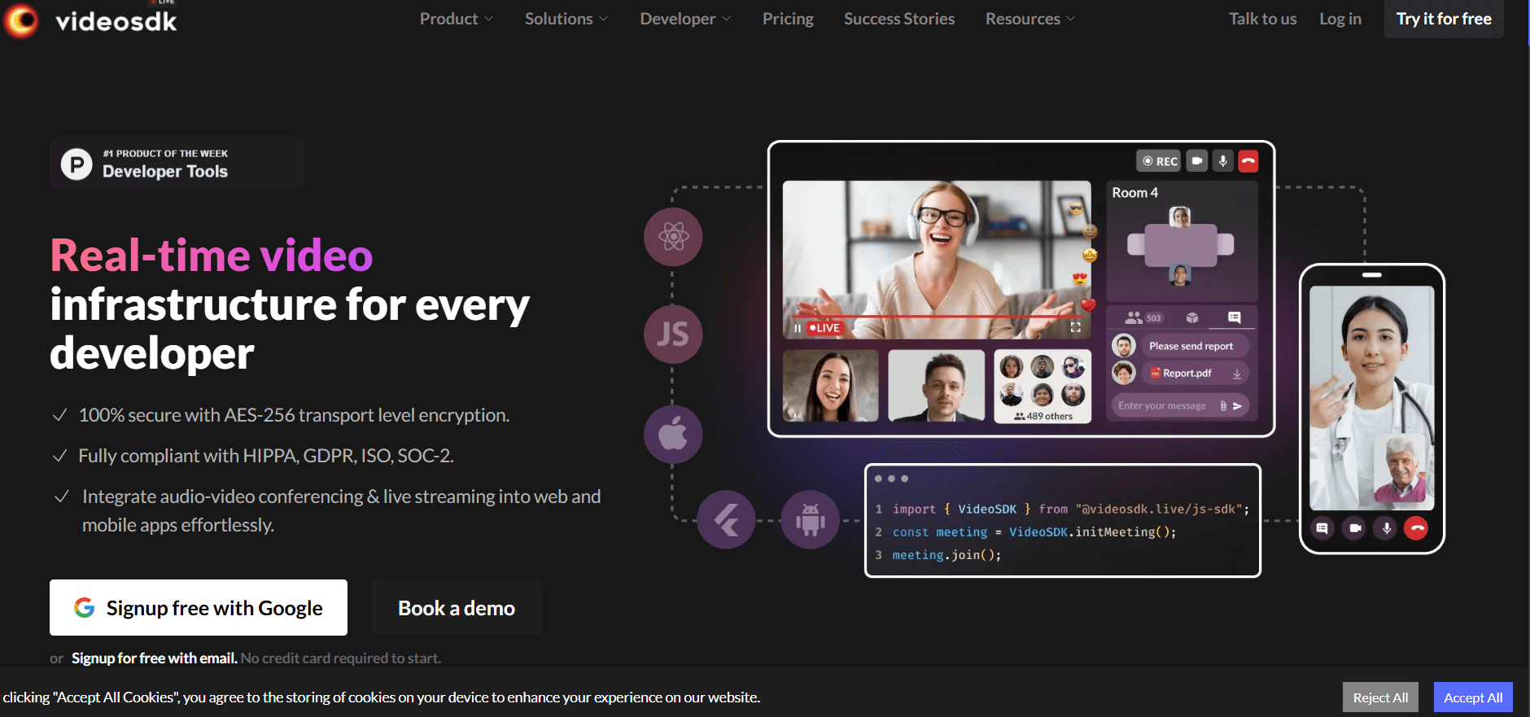Click the Apple iOS platform icon
This screenshot has height=717, width=1530.
tap(673, 435)
